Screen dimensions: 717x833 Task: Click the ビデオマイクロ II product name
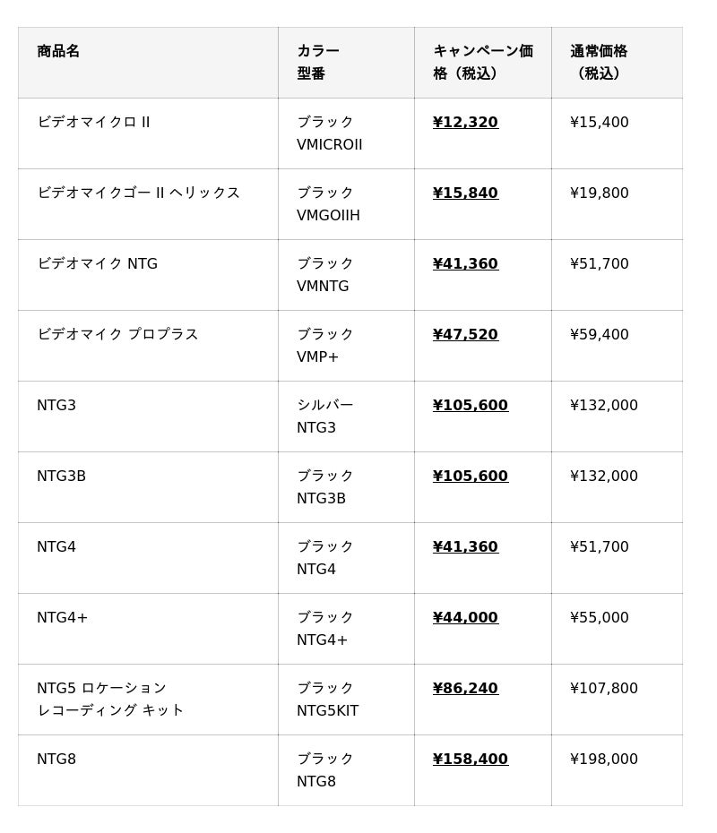pyautogui.click(x=93, y=123)
